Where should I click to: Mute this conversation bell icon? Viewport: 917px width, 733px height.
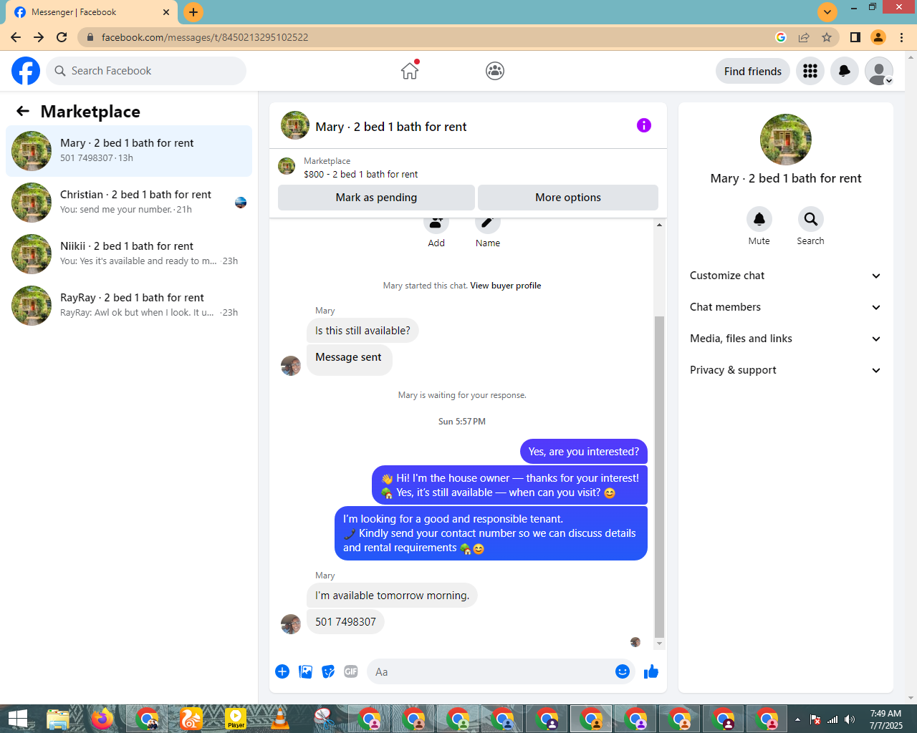[x=759, y=219]
